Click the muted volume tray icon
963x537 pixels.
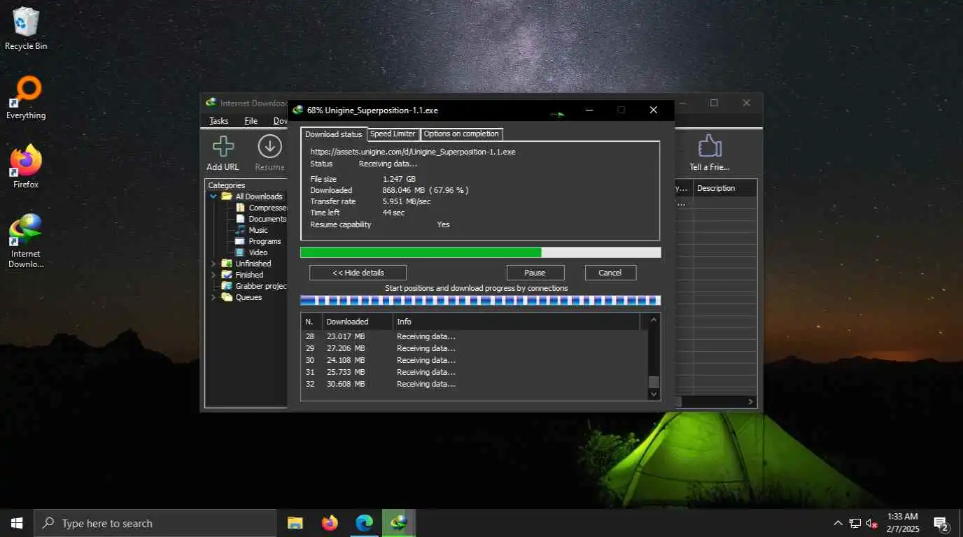(872, 523)
